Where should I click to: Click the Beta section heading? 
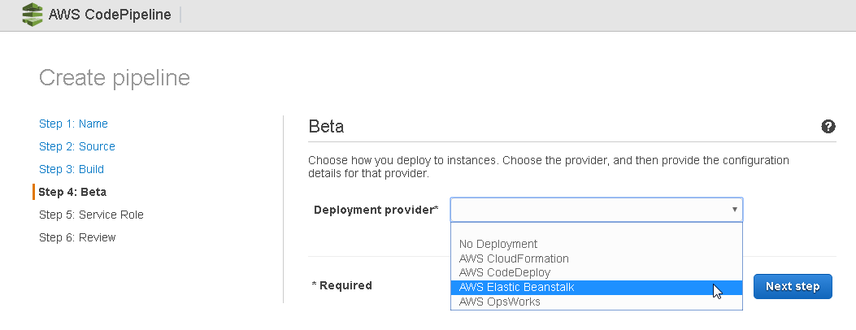click(x=326, y=127)
